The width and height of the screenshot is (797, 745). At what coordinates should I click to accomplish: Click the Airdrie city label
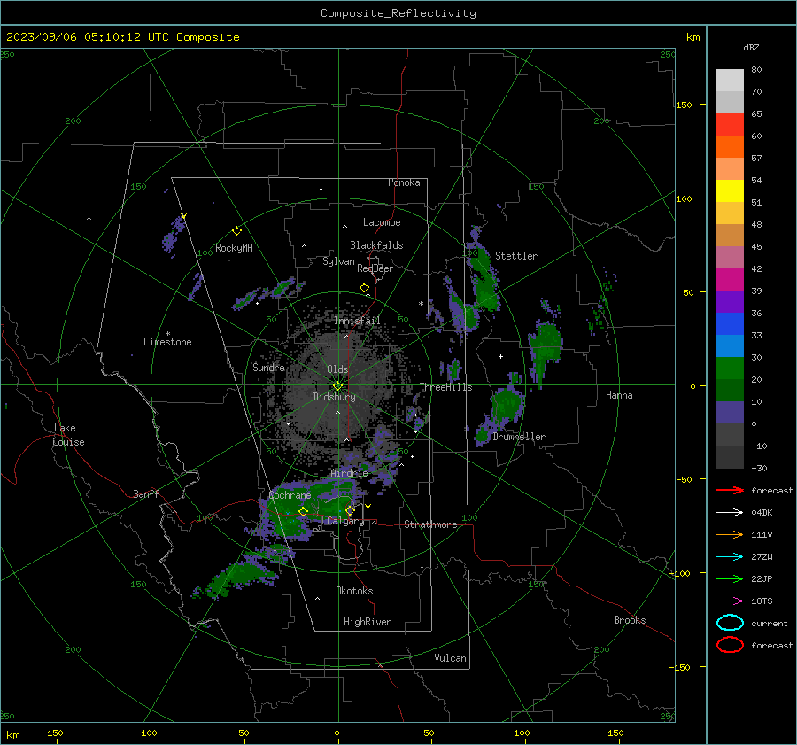[x=349, y=473]
